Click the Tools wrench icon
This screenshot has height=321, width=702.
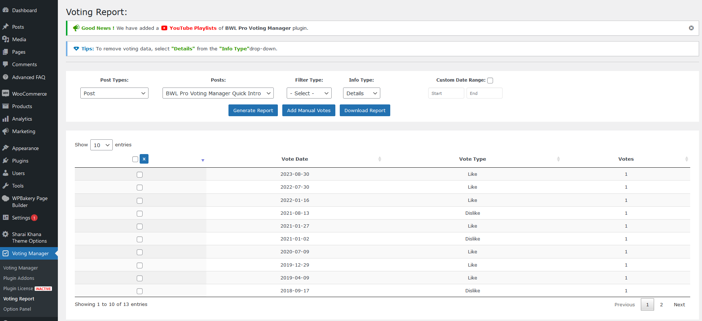pos(6,186)
